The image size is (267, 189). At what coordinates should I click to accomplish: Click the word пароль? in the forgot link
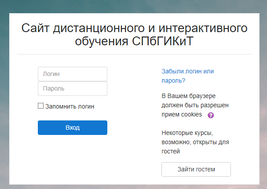[173, 80]
